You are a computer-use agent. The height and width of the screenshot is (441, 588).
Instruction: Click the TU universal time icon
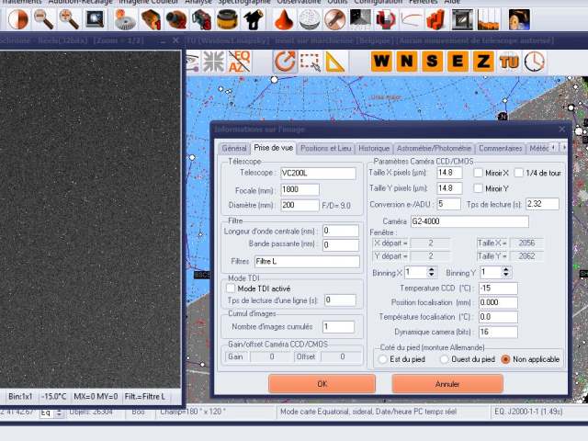[x=508, y=62]
